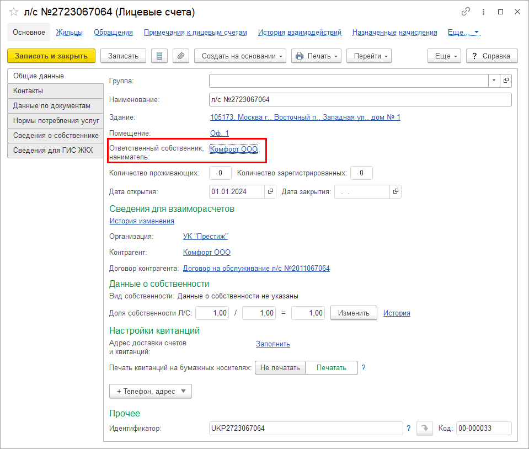
Task: Switch to Основное tab
Action: click(x=29, y=33)
